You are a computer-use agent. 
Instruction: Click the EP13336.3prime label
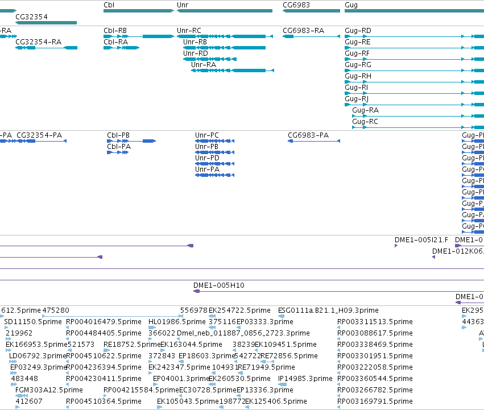coord(265,390)
